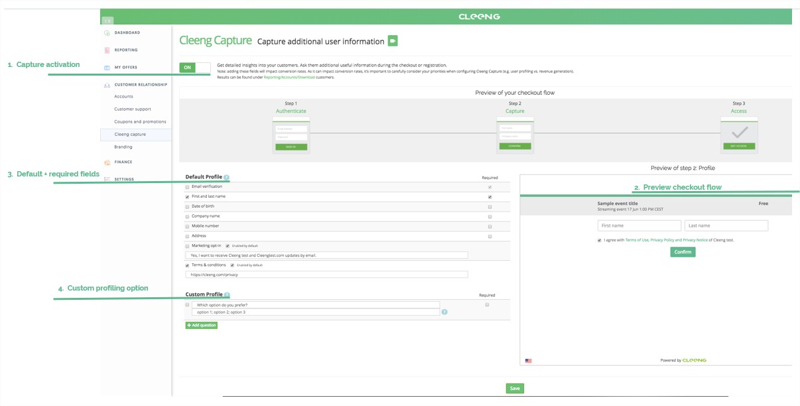Screen dimensions: 800x406
Task: Uncheck the First and last name checkbox
Action: click(x=187, y=197)
